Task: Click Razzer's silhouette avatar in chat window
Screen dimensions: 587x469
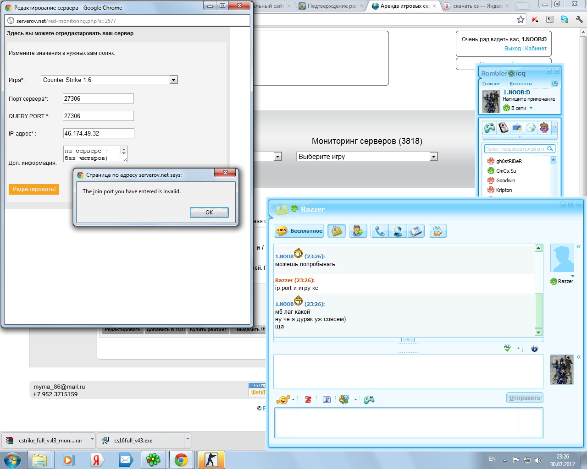Action: pyautogui.click(x=562, y=258)
